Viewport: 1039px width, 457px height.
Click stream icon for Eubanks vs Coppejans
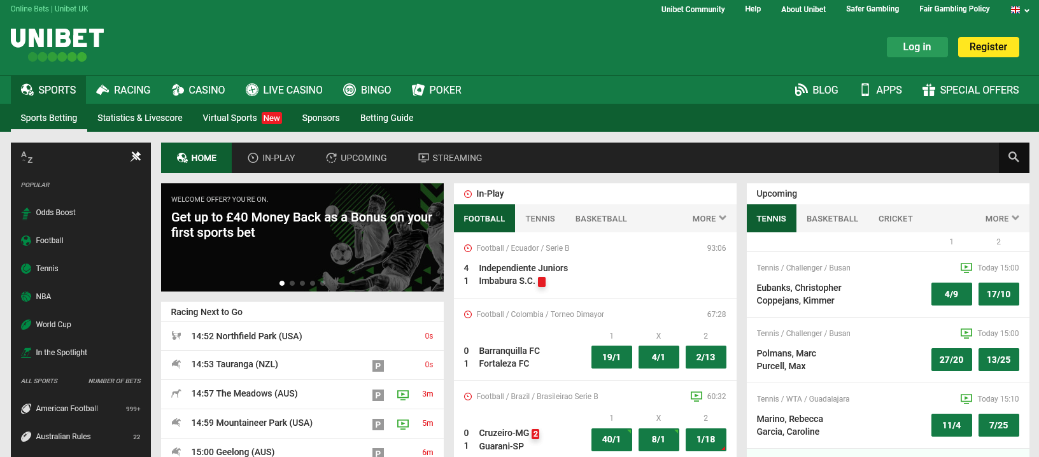point(966,268)
